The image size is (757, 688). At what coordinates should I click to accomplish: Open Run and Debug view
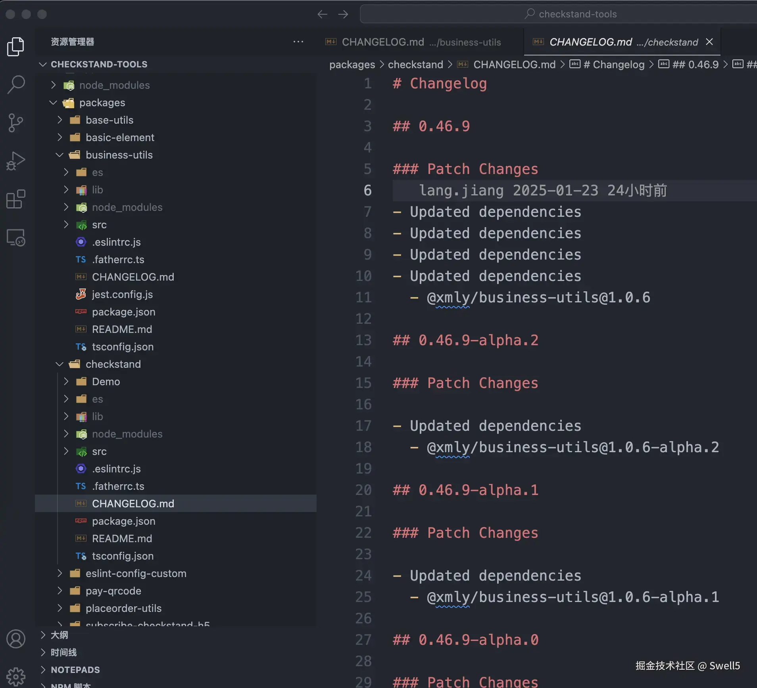[16, 161]
